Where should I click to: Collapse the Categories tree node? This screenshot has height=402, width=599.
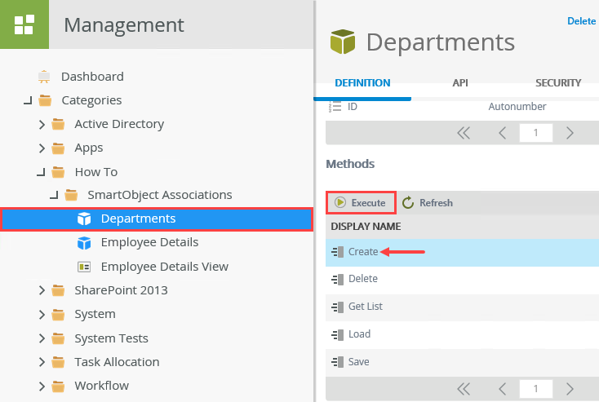(x=28, y=101)
